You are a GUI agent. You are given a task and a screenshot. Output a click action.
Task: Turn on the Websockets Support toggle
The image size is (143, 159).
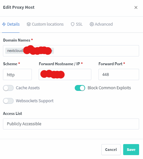coord(8,101)
